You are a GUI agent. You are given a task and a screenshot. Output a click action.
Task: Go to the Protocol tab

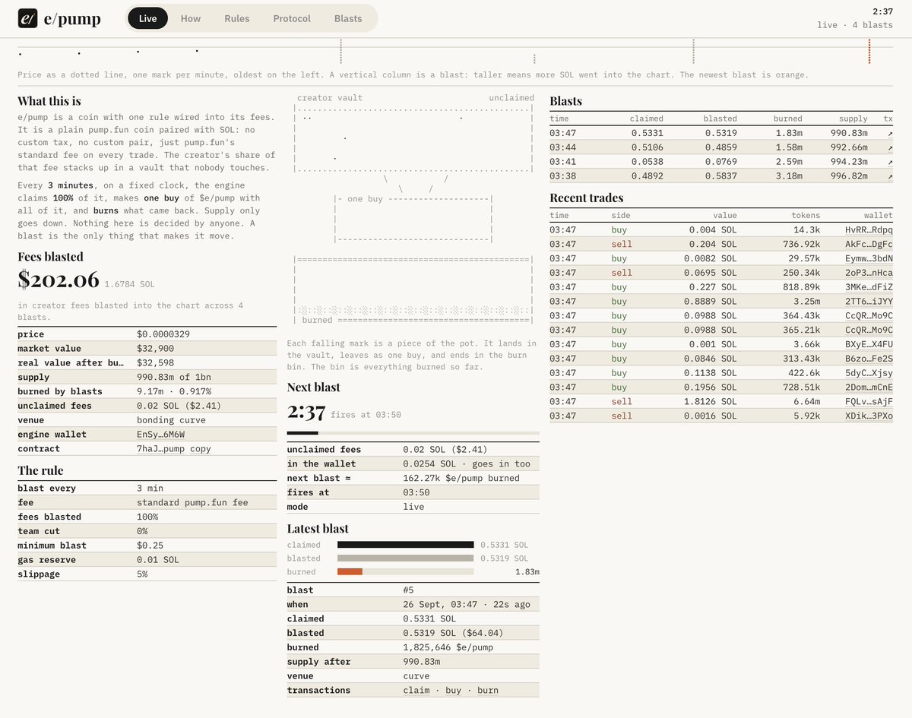(292, 18)
